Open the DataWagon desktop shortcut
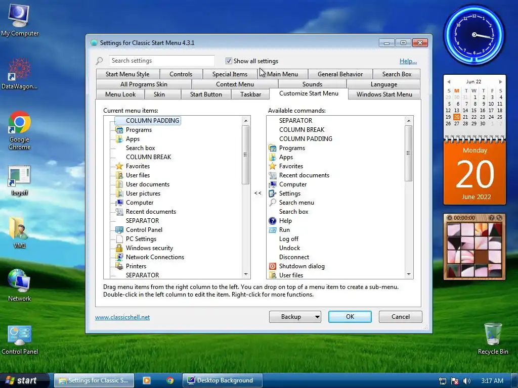 (x=20, y=74)
